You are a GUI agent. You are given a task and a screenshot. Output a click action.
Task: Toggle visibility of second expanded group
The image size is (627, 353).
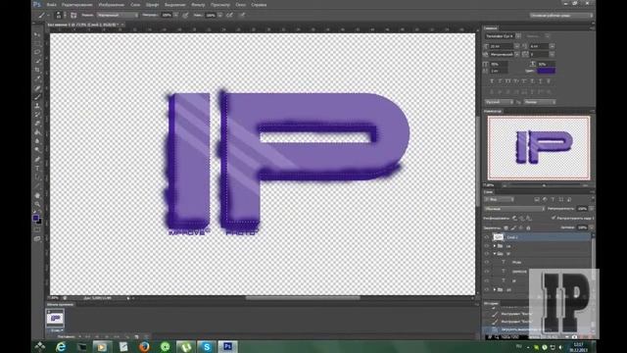click(x=487, y=254)
